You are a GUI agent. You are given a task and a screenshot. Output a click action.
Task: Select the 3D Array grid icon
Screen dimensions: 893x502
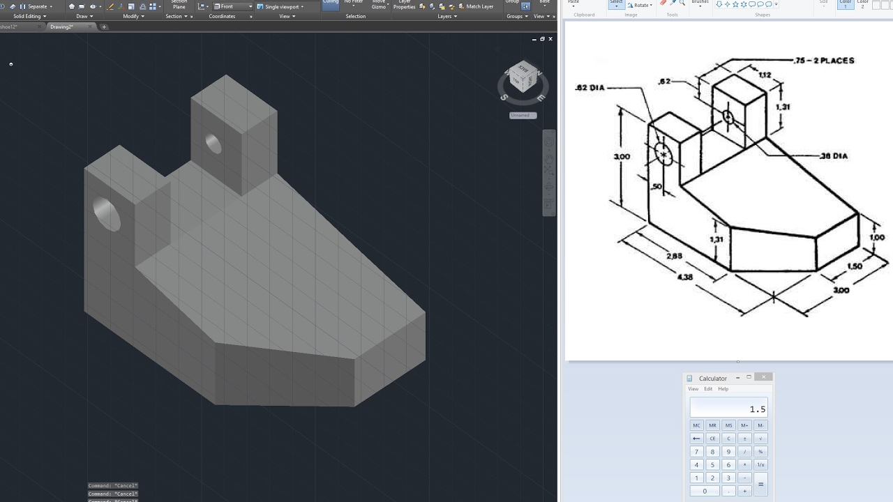coord(153,6)
